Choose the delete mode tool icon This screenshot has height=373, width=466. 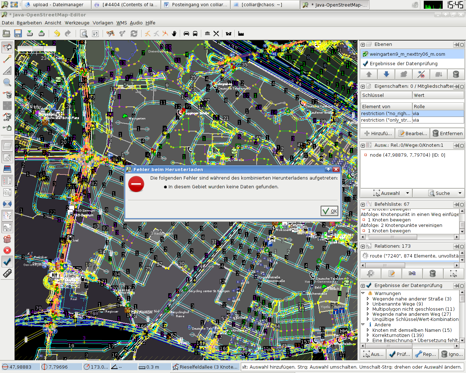tap(7, 94)
